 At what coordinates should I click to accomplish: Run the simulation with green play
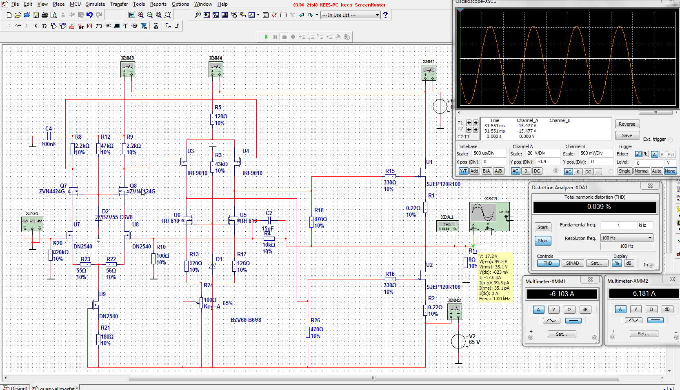[266, 37]
